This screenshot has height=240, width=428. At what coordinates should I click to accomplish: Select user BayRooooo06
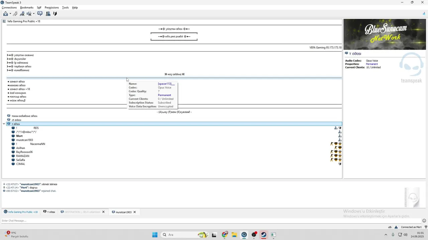pyautogui.click(x=24, y=152)
